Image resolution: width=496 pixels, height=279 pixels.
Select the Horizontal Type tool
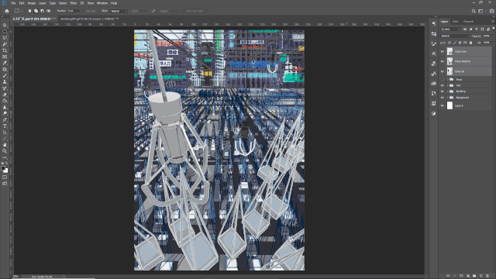click(5, 126)
